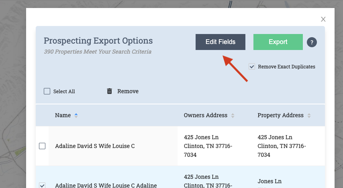
Task: Check the Select All checkbox
Action: pyautogui.click(x=47, y=91)
